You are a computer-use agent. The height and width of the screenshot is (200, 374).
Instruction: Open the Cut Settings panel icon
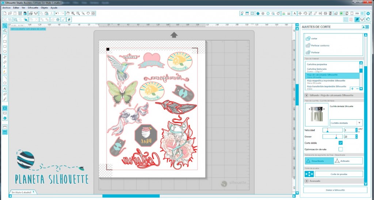(x=357, y=20)
